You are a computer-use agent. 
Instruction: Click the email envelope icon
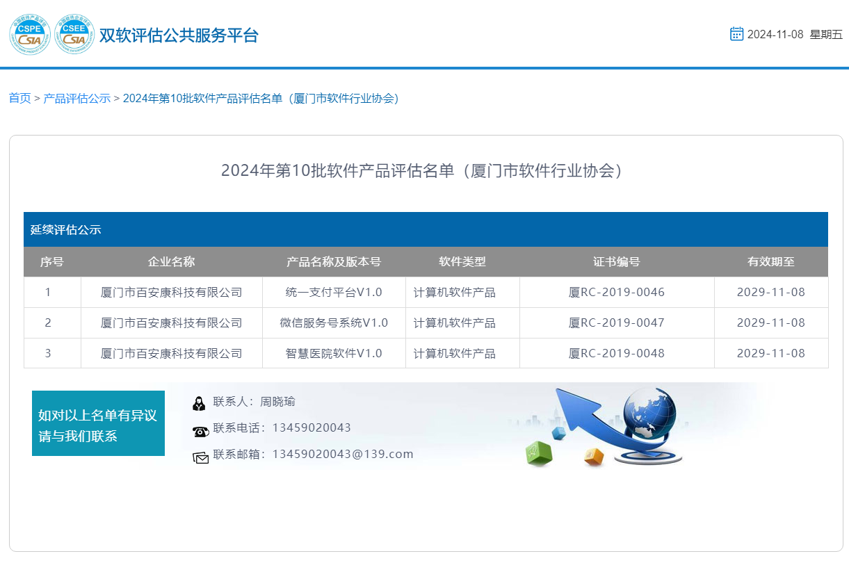tap(200, 457)
